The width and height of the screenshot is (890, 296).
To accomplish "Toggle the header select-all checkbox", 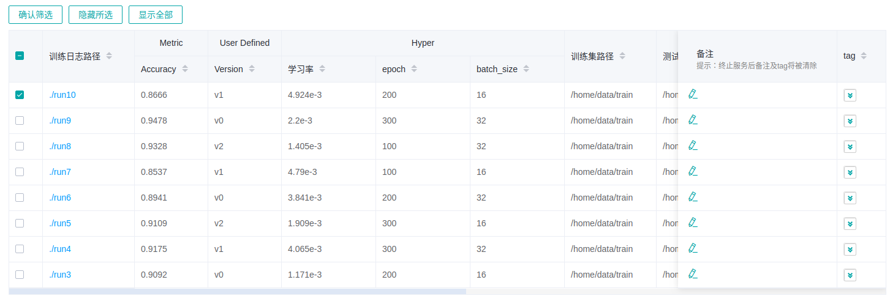I will pos(20,56).
